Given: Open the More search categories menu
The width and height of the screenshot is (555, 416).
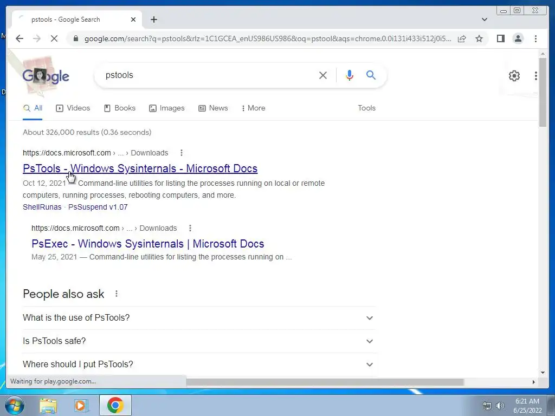Looking at the screenshot, I should point(254,108).
